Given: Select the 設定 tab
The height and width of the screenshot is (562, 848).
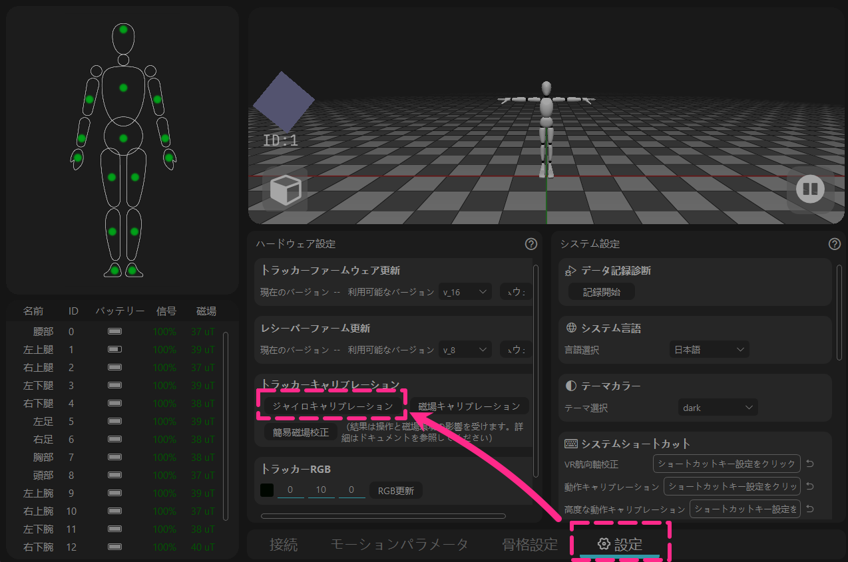Looking at the screenshot, I should [x=620, y=545].
